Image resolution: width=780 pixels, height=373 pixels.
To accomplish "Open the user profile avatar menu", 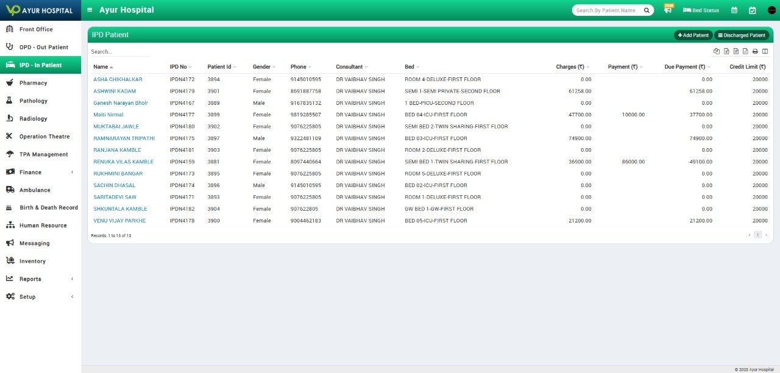I will pos(771,10).
